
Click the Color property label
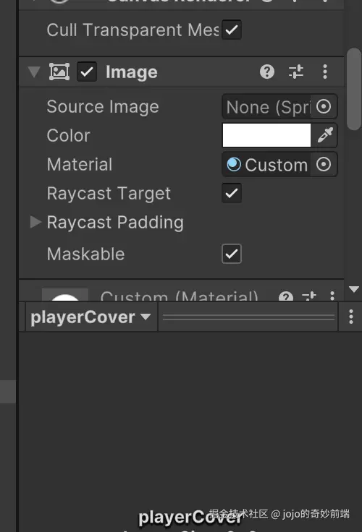point(68,135)
